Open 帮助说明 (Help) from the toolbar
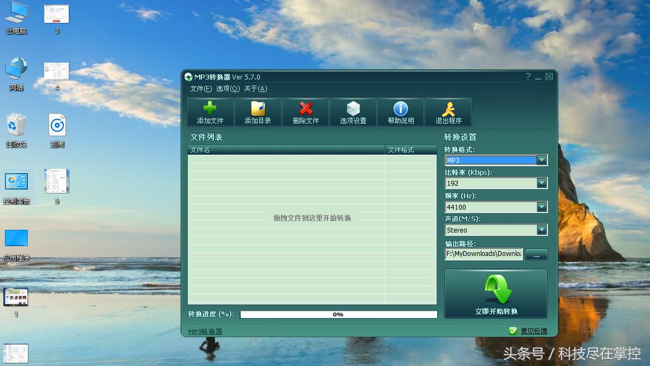 [x=400, y=112]
